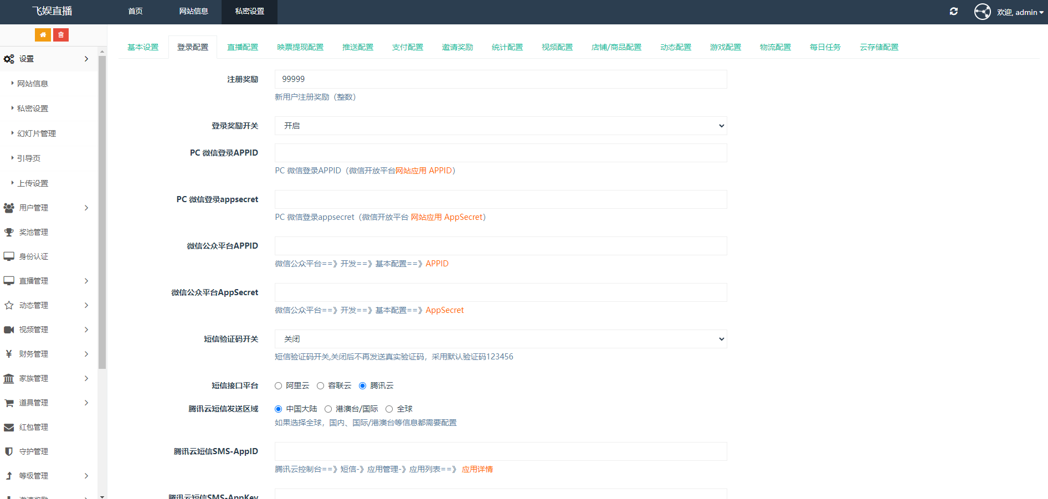Click the red trash icon near the sidebar top

coord(61,34)
